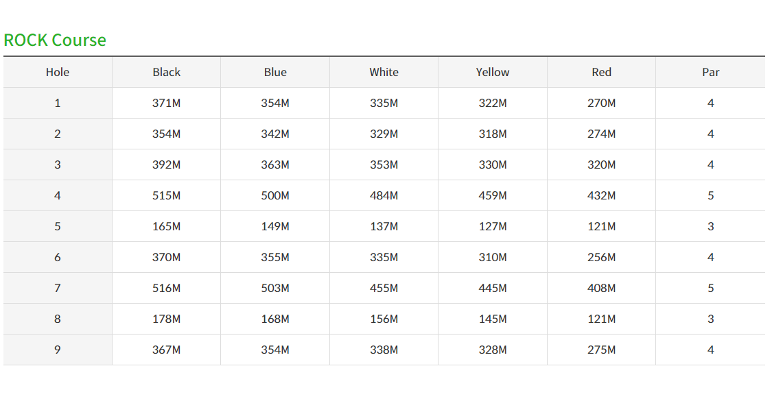Select the 156M White distance cell
The width and height of the screenshot is (772, 401).
coord(384,319)
